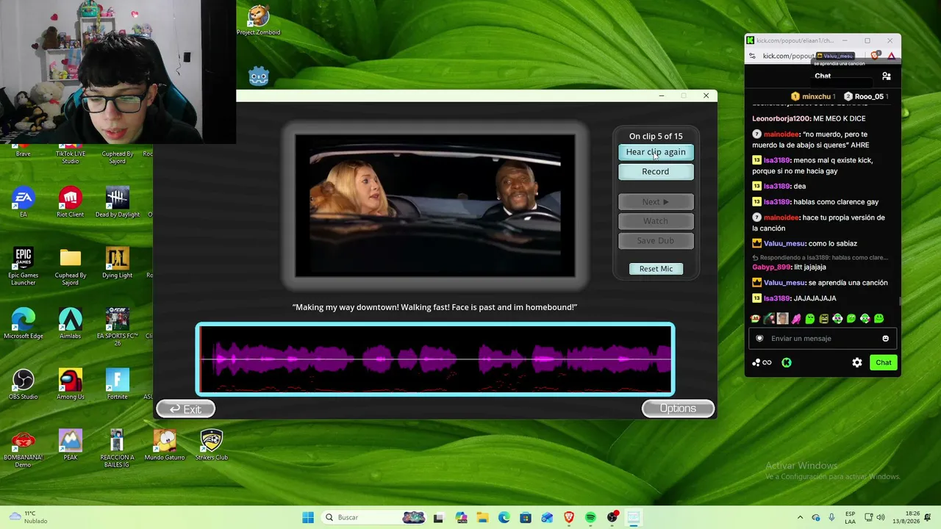941x529 pixels.
Task: Open Microsoft Edge desktop shortcut
Action: (24, 323)
